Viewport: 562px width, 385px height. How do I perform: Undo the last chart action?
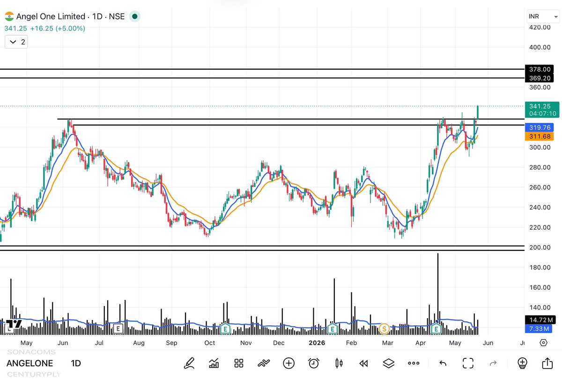point(443,363)
